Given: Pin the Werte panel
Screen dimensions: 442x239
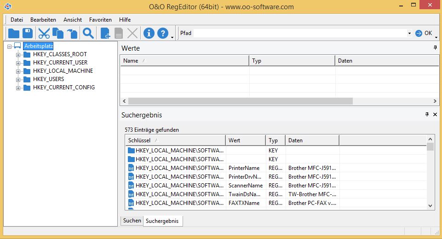Looking at the screenshot, I should tap(435, 48).
